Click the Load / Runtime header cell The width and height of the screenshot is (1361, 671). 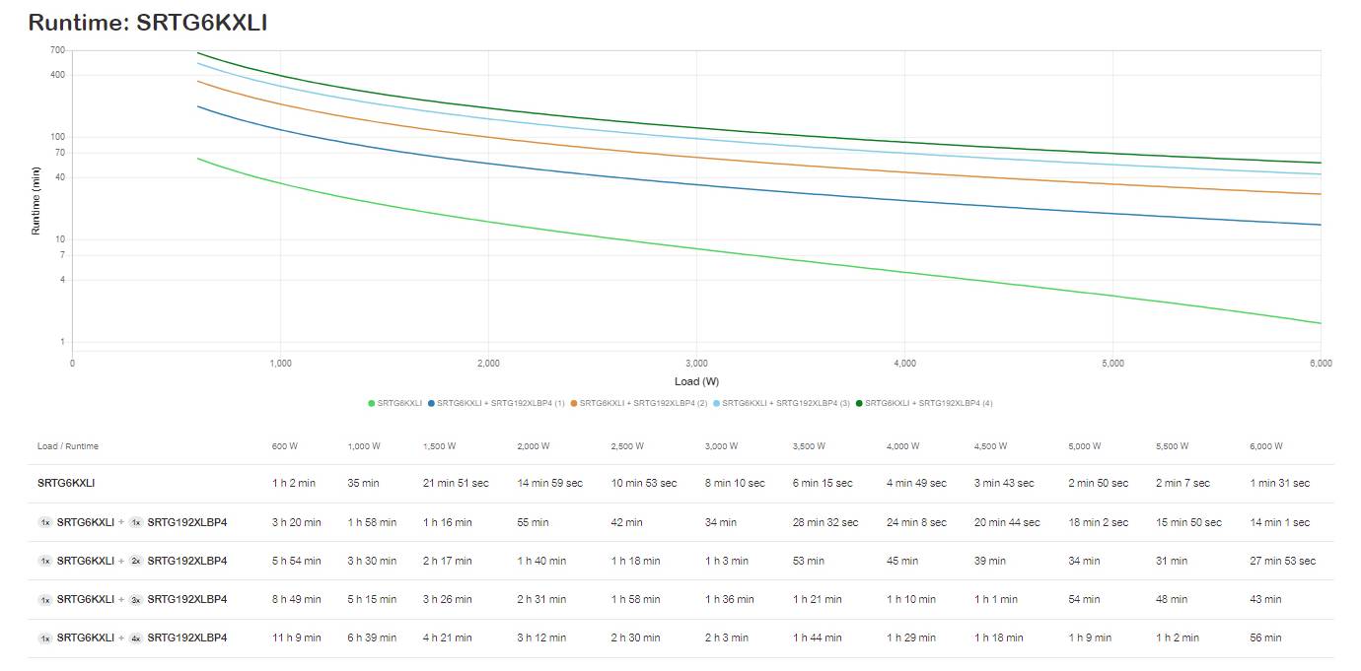pyautogui.click(x=68, y=446)
